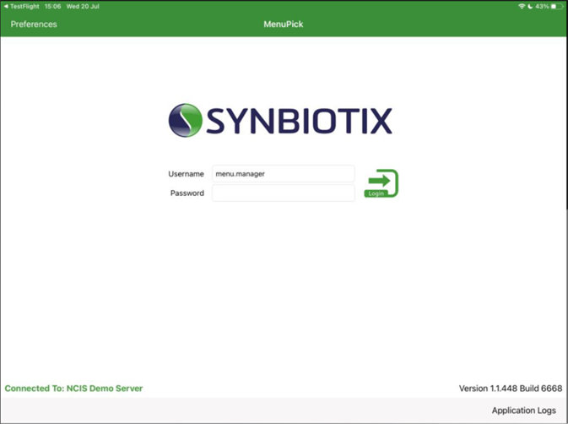Click Connected To: NCIS Demo Server text
568x424 pixels.
coord(73,389)
